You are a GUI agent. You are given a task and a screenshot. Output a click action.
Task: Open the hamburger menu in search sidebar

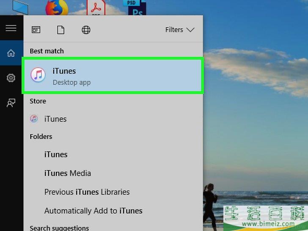11,28
